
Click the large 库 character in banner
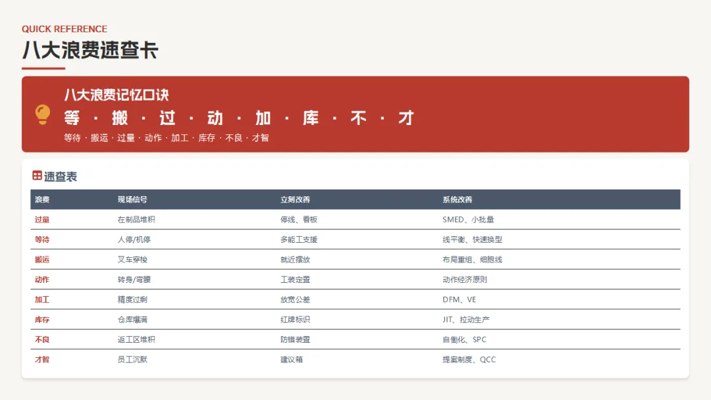pos(311,118)
